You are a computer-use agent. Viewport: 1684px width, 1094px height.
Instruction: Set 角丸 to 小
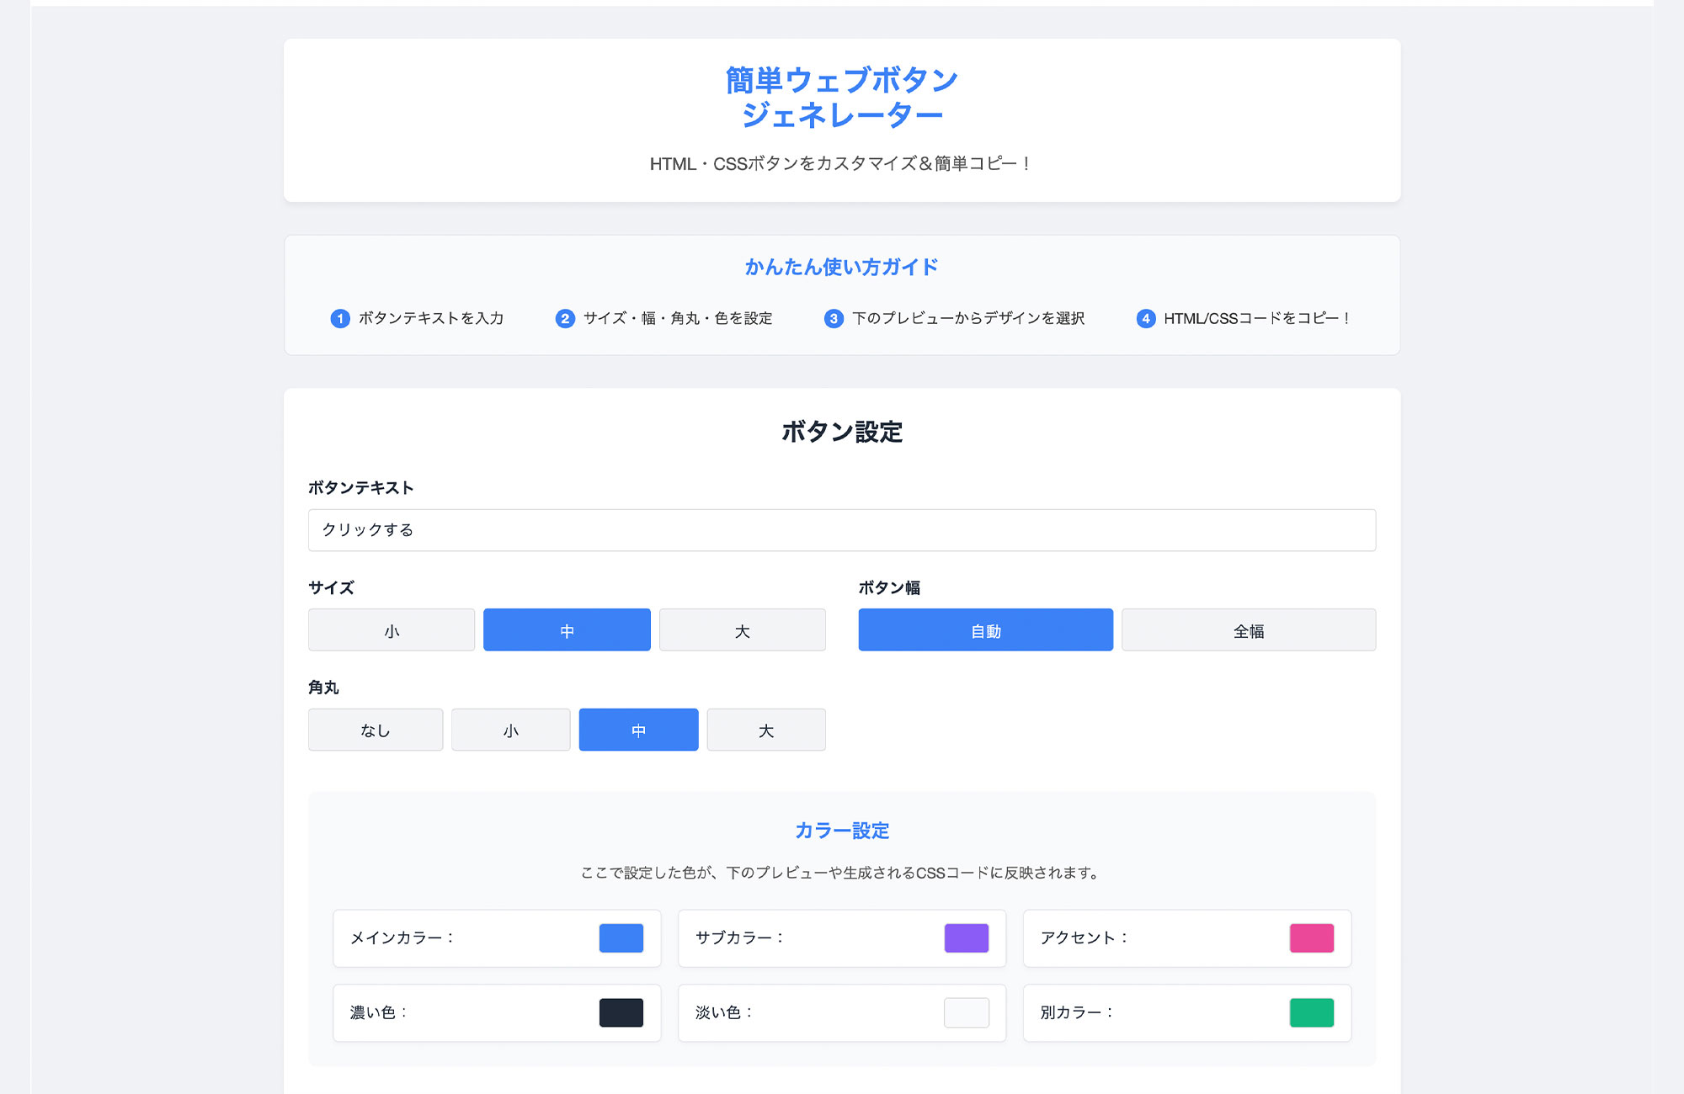click(x=511, y=730)
